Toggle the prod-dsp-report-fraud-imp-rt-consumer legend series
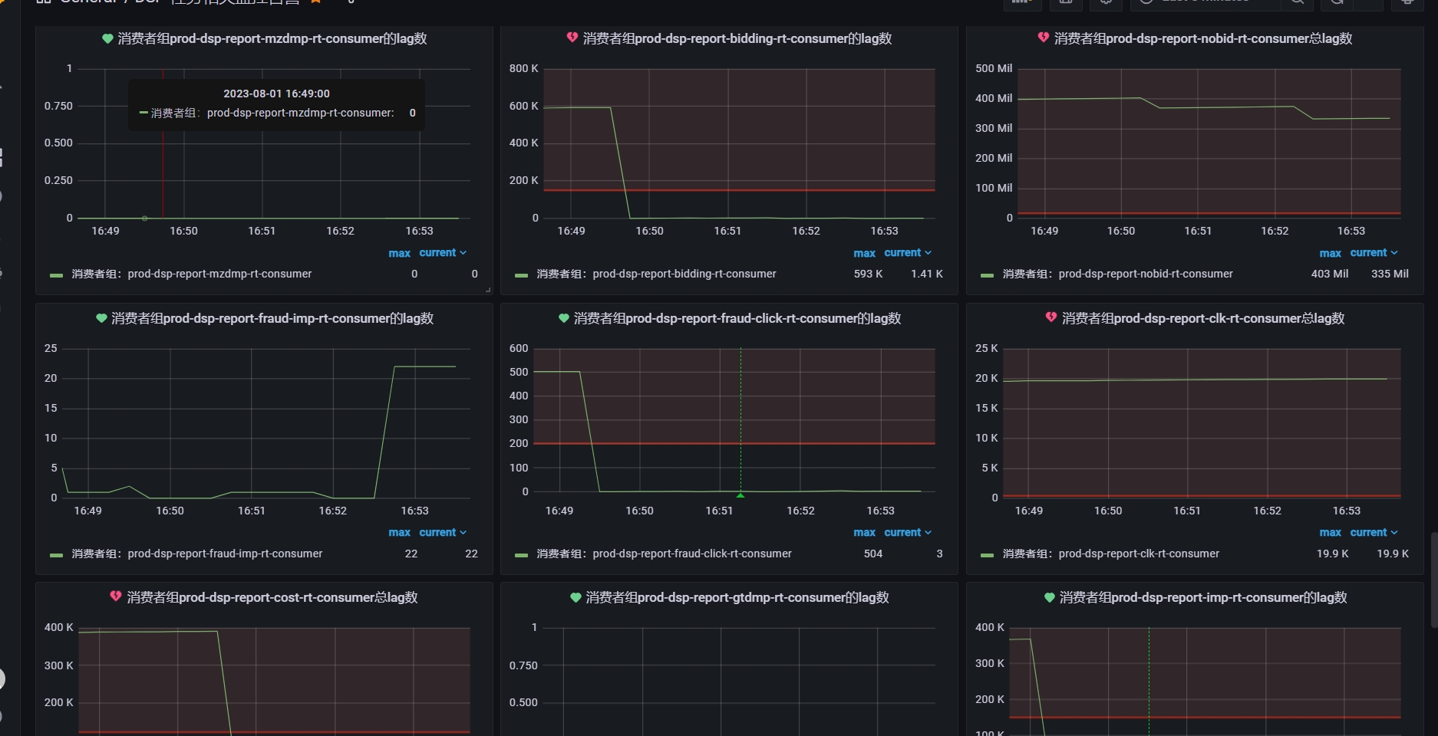Image resolution: width=1438 pixels, height=736 pixels. pyautogui.click(x=197, y=554)
